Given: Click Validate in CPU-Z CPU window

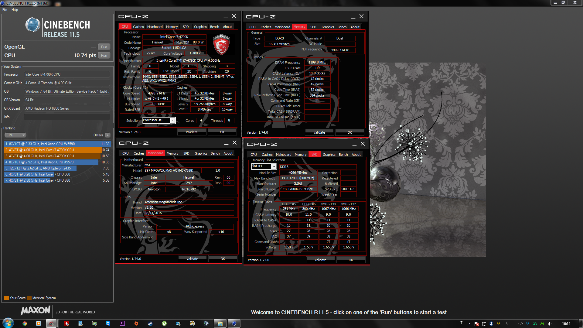Looking at the screenshot, I should (x=192, y=132).
